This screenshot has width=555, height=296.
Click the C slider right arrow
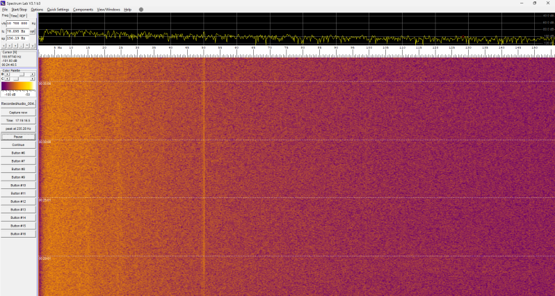32,79
